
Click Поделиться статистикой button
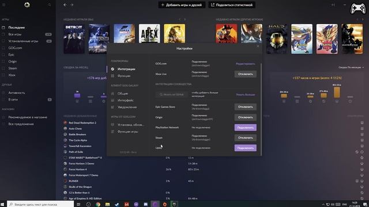tap(232, 5)
